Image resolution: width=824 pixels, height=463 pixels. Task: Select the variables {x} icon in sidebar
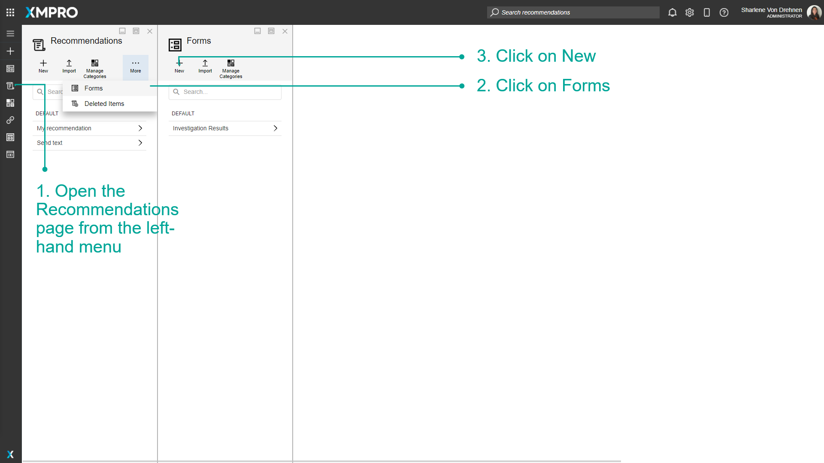pos(10,154)
